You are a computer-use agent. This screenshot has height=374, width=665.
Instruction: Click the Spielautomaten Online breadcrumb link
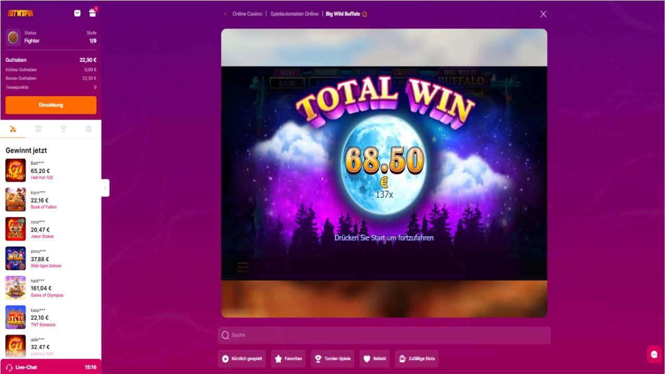point(295,14)
